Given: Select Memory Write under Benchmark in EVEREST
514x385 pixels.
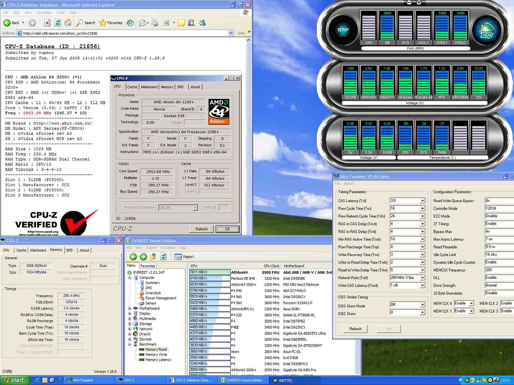Looking at the screenshot, I should [x=156, y=355].
